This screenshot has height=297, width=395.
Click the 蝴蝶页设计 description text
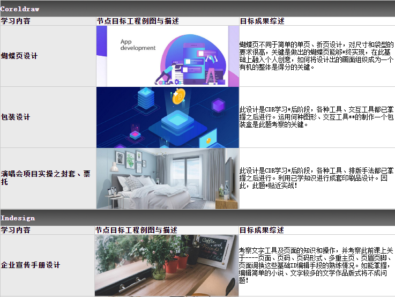[316, 56]
